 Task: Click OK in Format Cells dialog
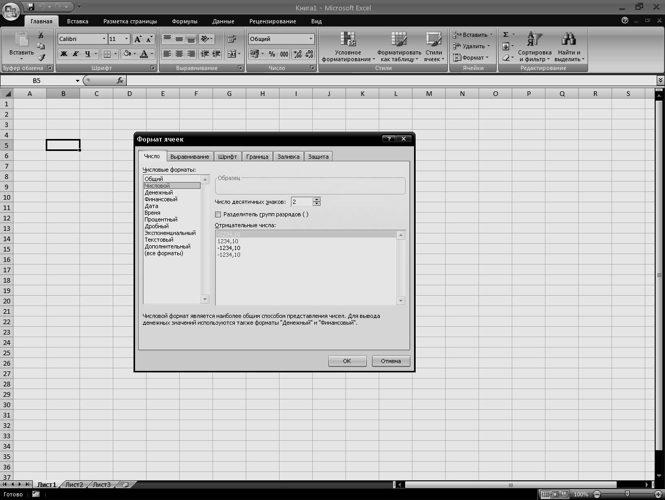(x=347, y=361)
